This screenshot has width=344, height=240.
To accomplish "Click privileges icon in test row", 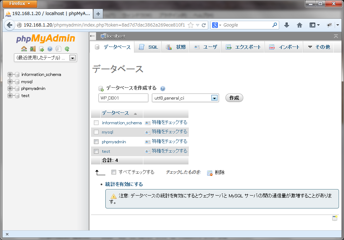I will (x=148, y=152).
